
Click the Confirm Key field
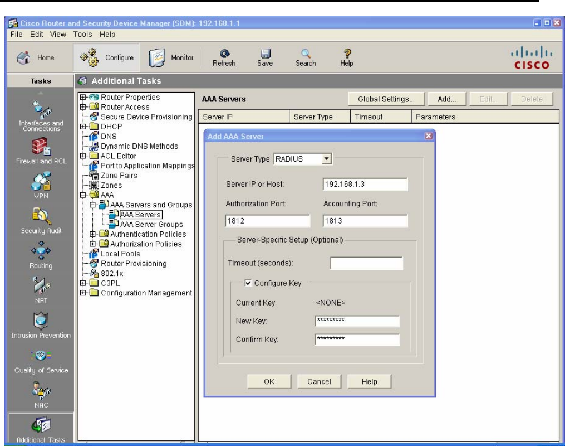click(357, 339)
